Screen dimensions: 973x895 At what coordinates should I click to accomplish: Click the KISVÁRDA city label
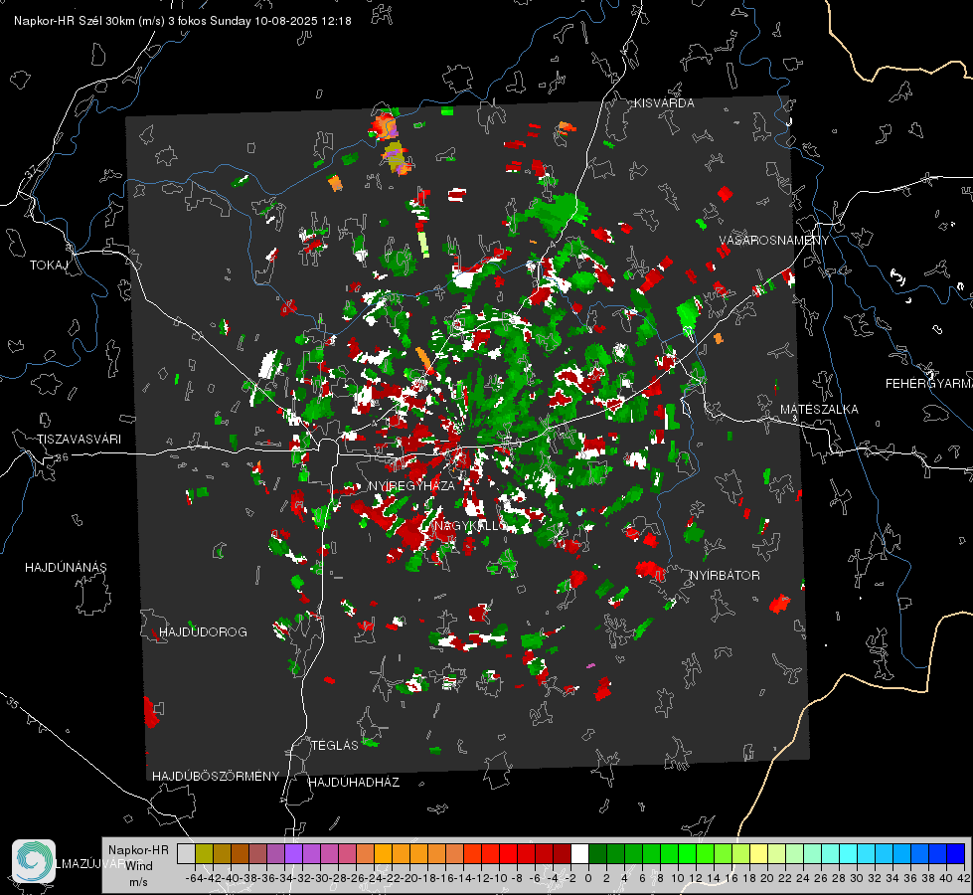click(664, 103)
